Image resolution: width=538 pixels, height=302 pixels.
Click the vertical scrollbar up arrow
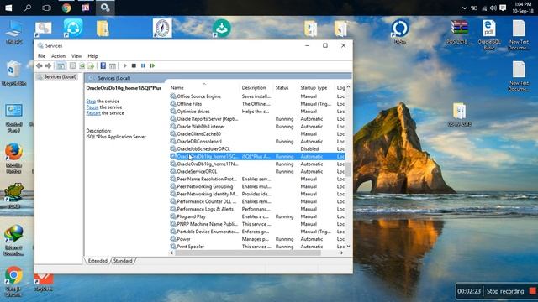click(x=348, y=87)
